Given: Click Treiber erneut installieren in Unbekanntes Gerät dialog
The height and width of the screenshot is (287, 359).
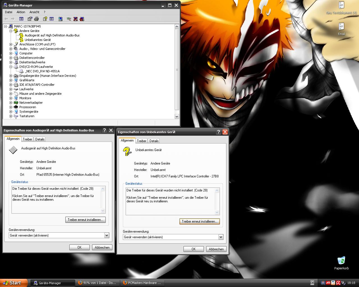Looking at the screenshot, I should point(199,221).
